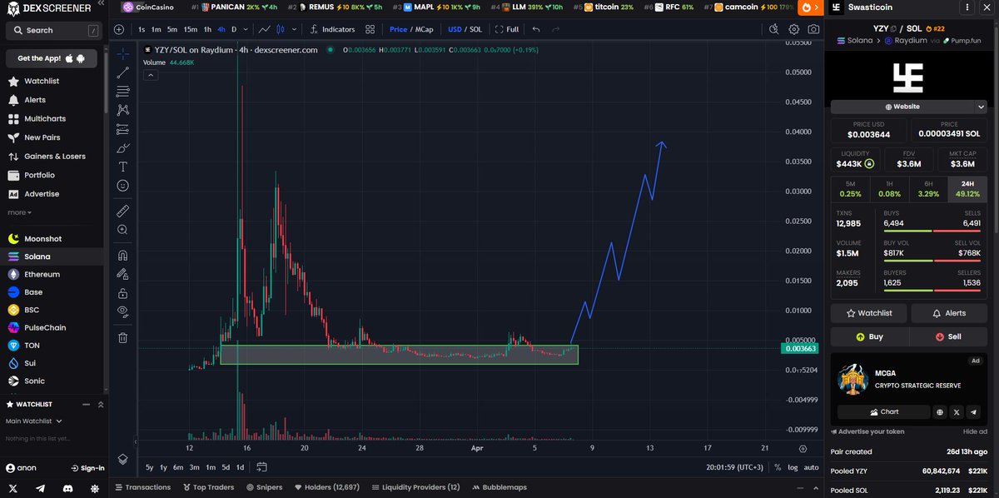
Task: Select the pattern drawing tool
Action: point(123,110)
